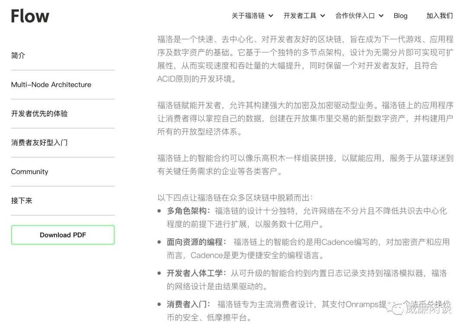The image size is (467, 329).
Task: Open the 开发者优先的体验 section
Action: (39, 114)
